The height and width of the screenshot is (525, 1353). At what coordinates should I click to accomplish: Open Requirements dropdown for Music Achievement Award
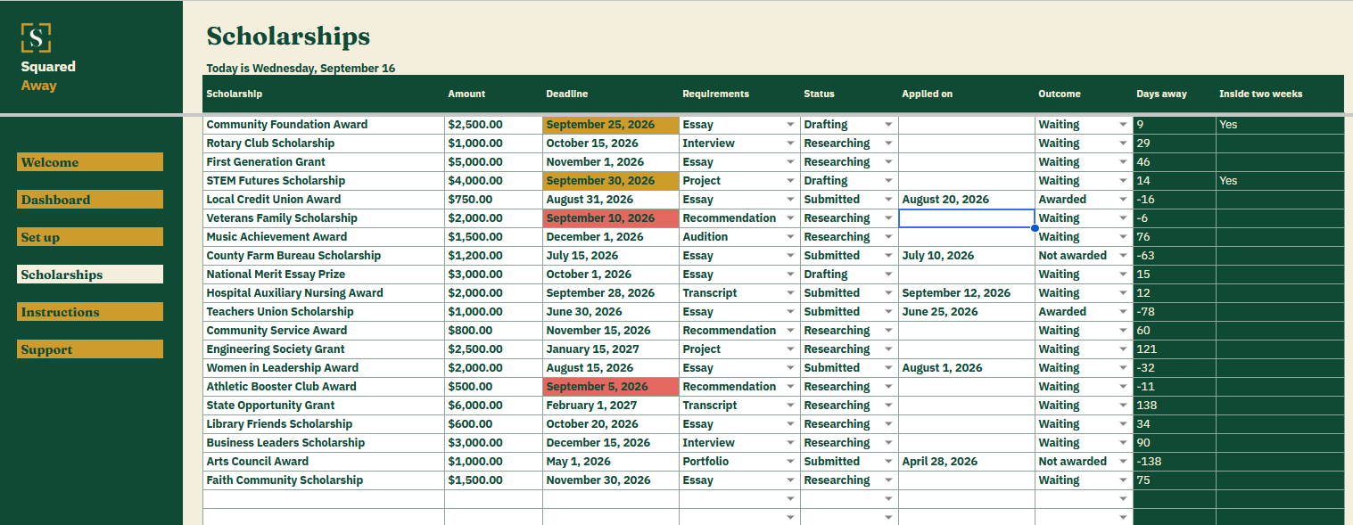point(790,237)
